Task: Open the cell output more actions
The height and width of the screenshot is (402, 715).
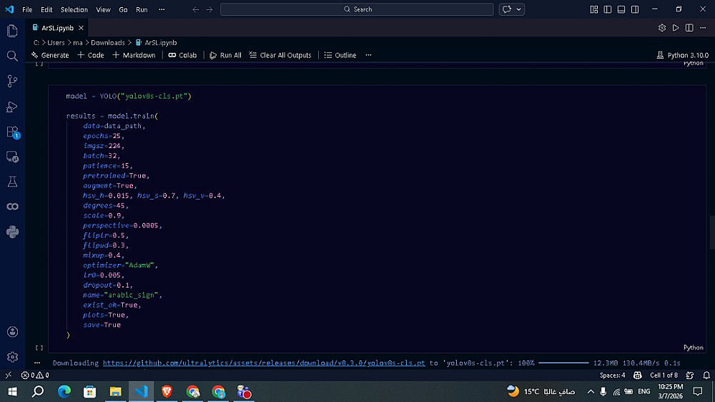Action: point(37,363)
